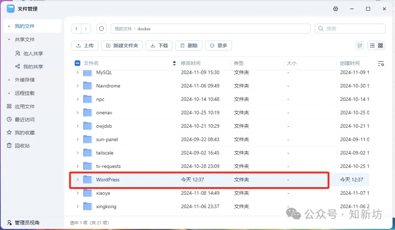
Task: Expand the xiaoya folder row
Action: tap(78, 193)
